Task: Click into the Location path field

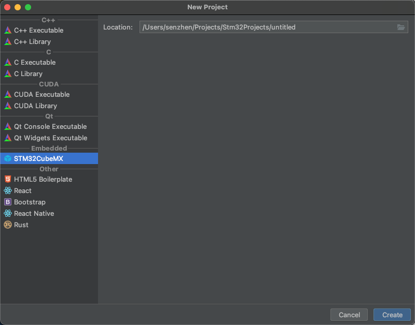Action: [265, 27]
